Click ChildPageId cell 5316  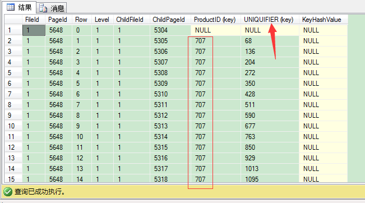tap(170, 158)
